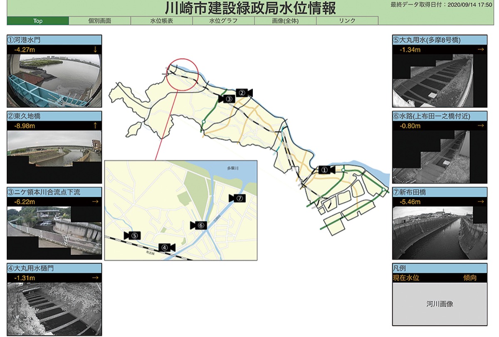Switch to the Top tab
This screenshot has height=337, width=499.
pos(38,21)
